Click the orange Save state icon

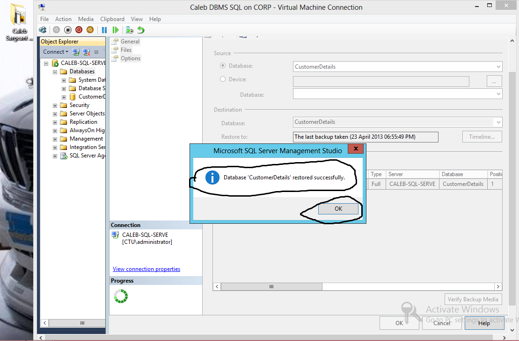coord(90,30)
